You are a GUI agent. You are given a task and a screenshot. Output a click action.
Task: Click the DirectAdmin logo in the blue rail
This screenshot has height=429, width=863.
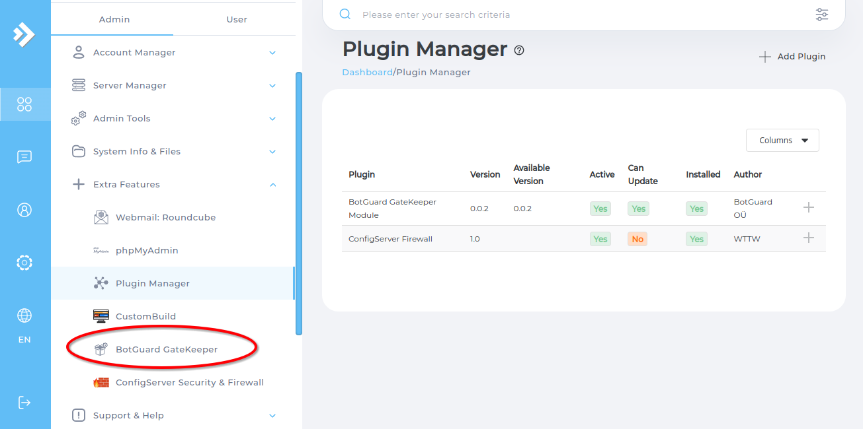click(24, 34)
